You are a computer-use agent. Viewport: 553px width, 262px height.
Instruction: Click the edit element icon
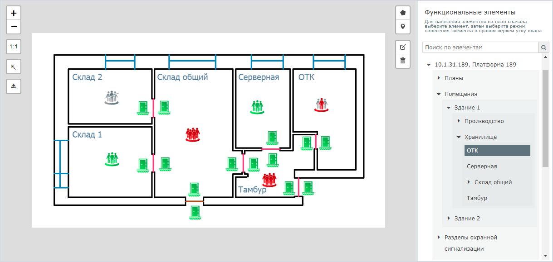click(x=403, y=47)
